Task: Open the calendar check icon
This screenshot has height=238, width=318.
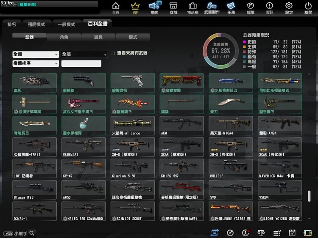Action: (x=292, y=233)
